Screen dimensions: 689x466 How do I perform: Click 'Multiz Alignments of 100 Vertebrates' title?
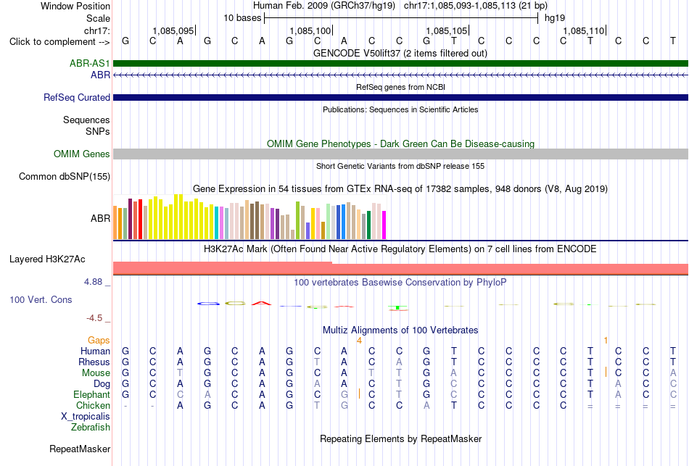[x=400, y=330]
